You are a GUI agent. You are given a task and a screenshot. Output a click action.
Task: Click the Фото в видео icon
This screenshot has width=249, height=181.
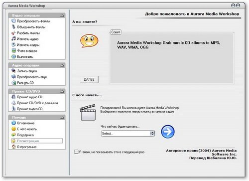coord(13,51)
